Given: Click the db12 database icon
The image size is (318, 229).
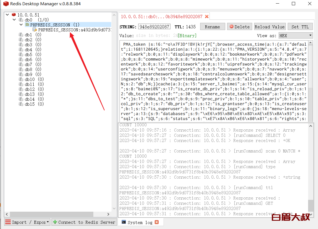Looking at the screenshot, I should 21,89.
